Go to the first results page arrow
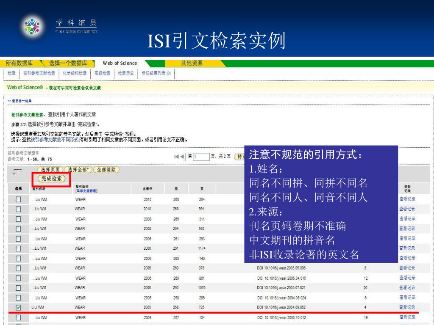434x325 pixels. [177, 157]
